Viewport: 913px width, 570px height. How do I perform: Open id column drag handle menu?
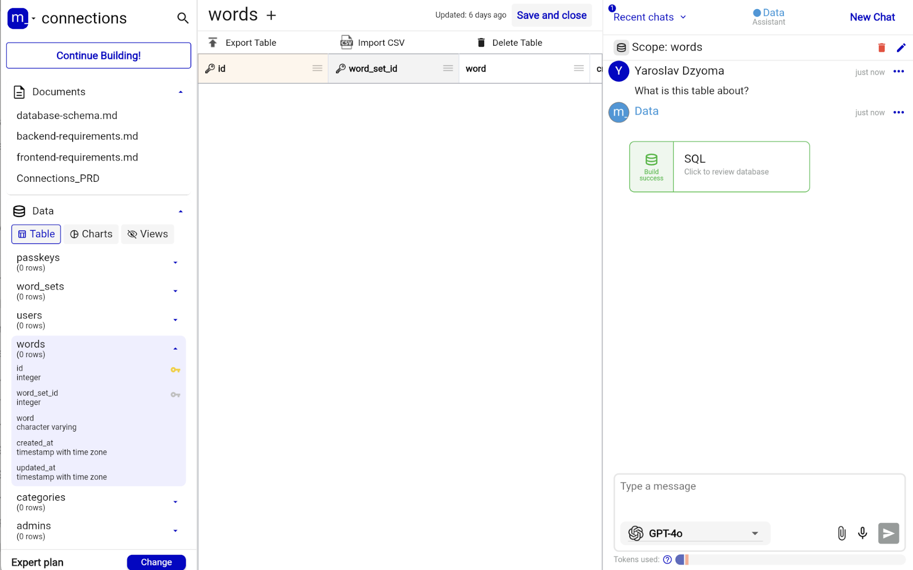pyautogui.click(x=317, y=69)
